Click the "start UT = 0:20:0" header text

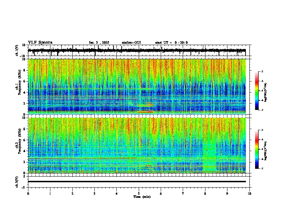(171, 43)
